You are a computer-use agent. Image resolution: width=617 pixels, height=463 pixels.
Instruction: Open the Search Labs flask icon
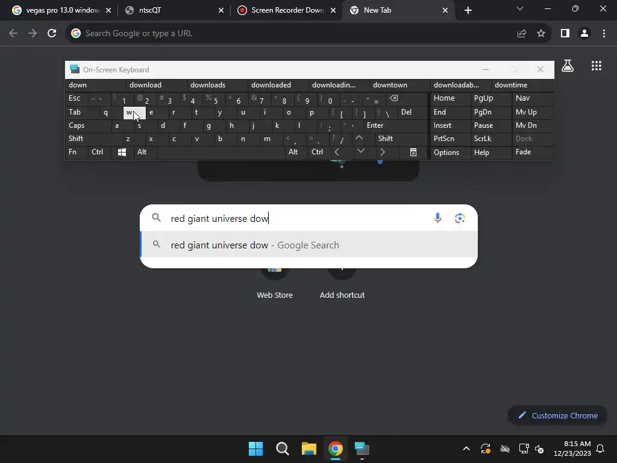[568, 66]
